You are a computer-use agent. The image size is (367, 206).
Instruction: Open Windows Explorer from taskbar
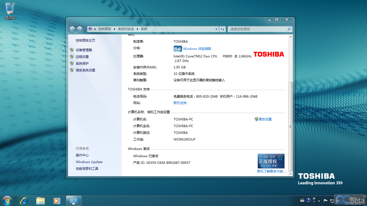coord(41,201)
